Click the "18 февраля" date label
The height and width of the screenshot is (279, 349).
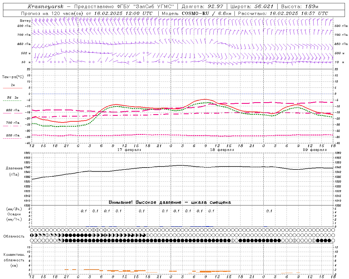click(x=222, y=150)
